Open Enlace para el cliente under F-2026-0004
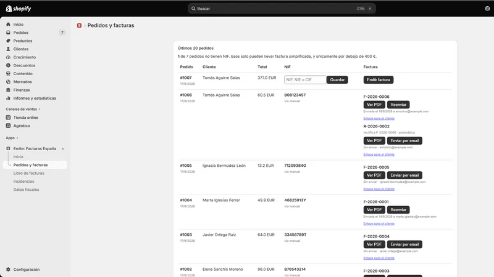Screen dimensions: 494x277 [379, 258]
